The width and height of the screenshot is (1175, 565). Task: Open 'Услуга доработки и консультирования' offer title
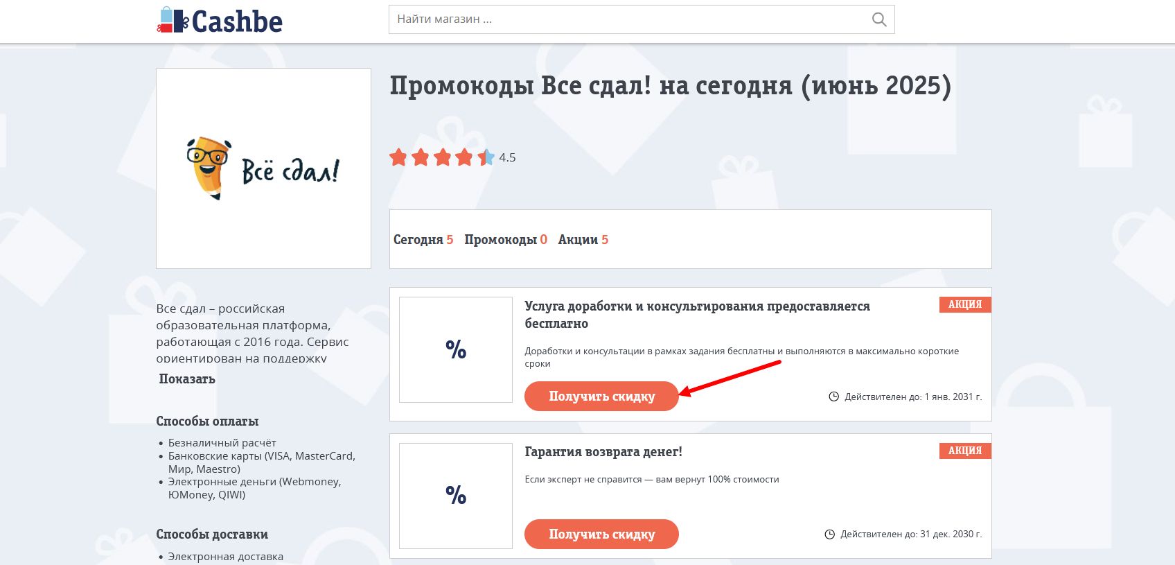pyautogui.click(x=697, y=315)
